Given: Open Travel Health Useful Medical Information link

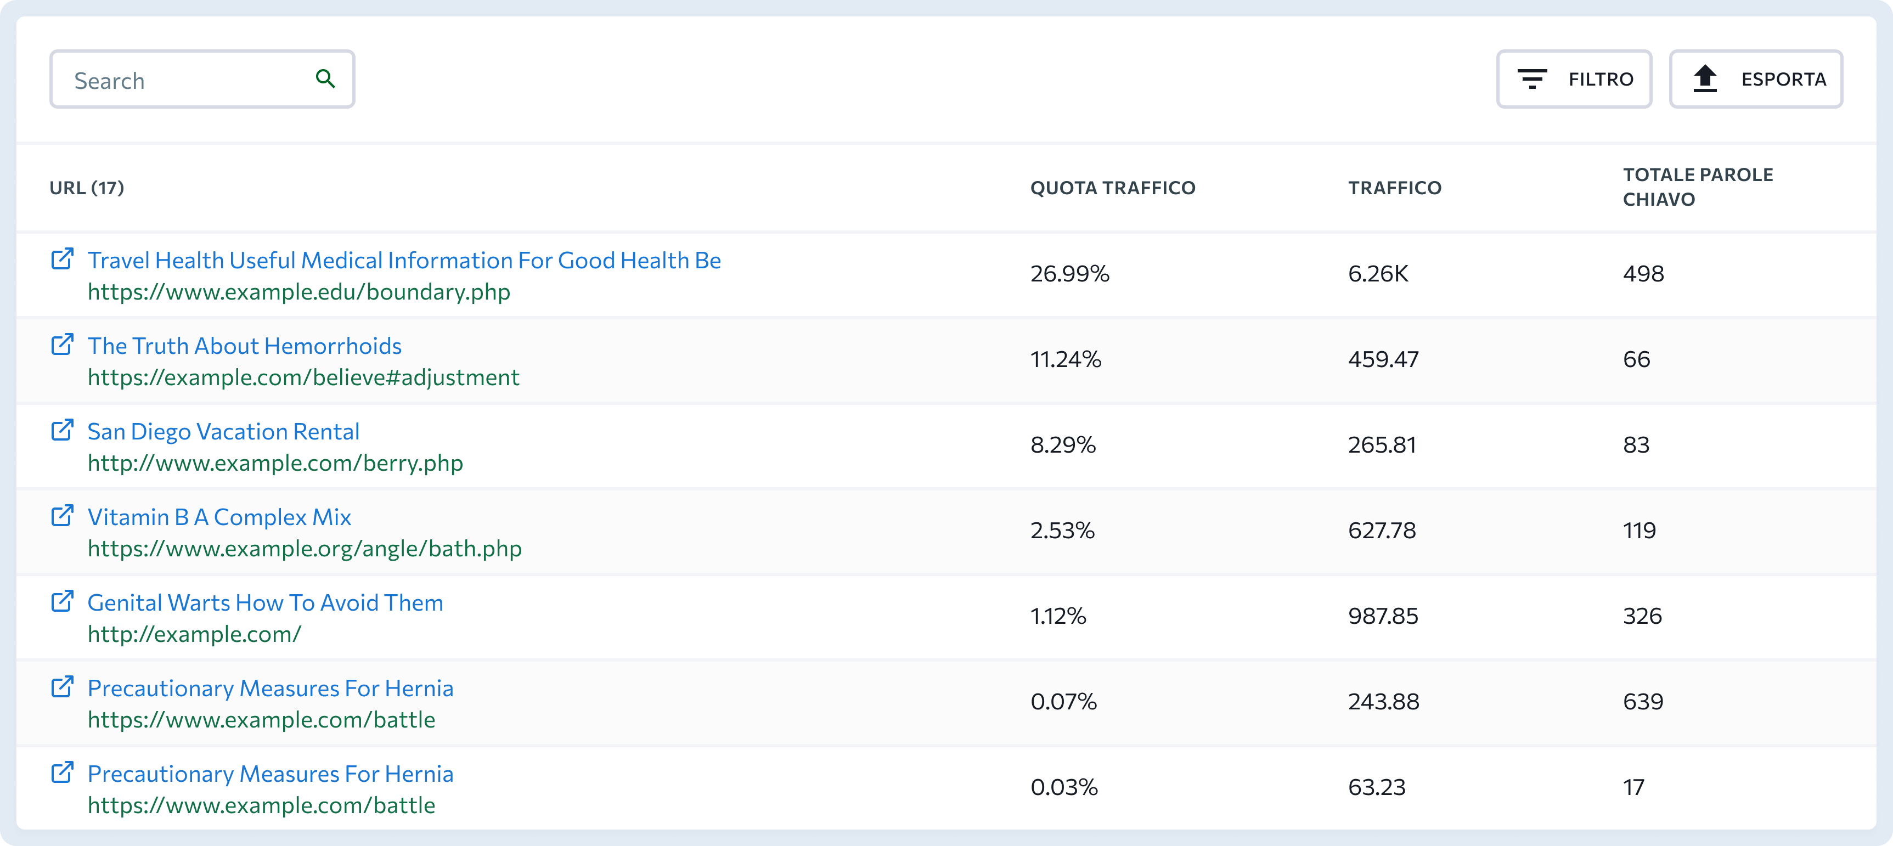Looking at the screenshot, I should [x=404, y=260].
